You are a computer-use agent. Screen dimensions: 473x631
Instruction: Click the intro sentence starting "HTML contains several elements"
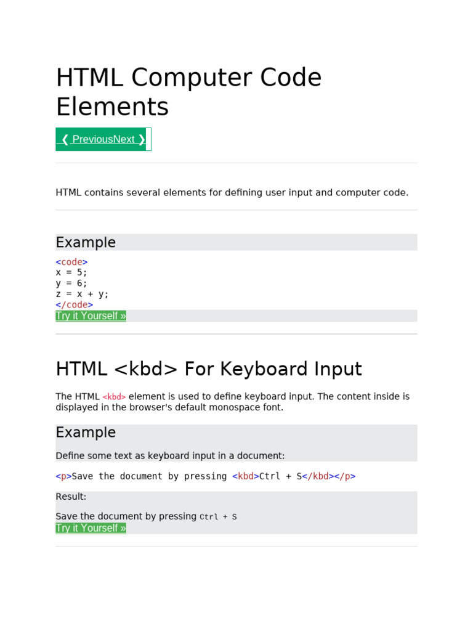(232, 193)
